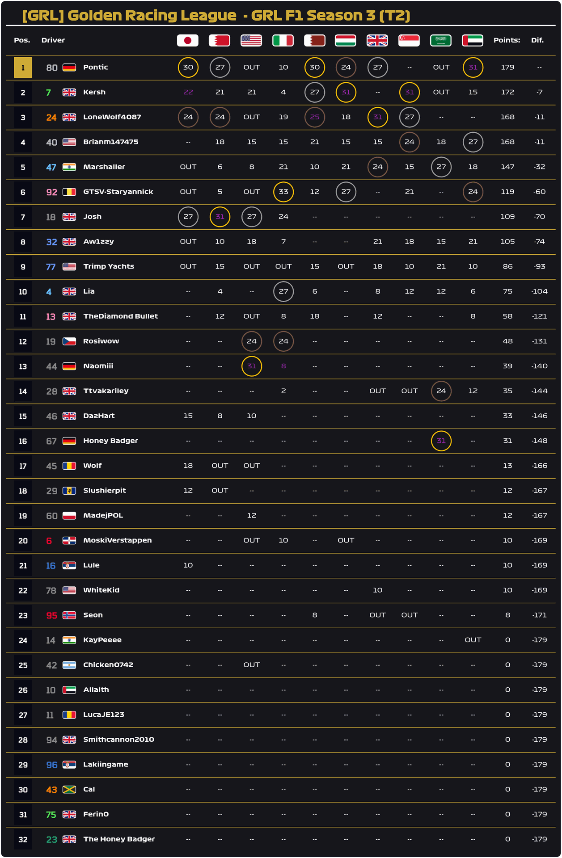Click the Points column header
This screenshot has width=562, height=858.
tap(507, 40)
